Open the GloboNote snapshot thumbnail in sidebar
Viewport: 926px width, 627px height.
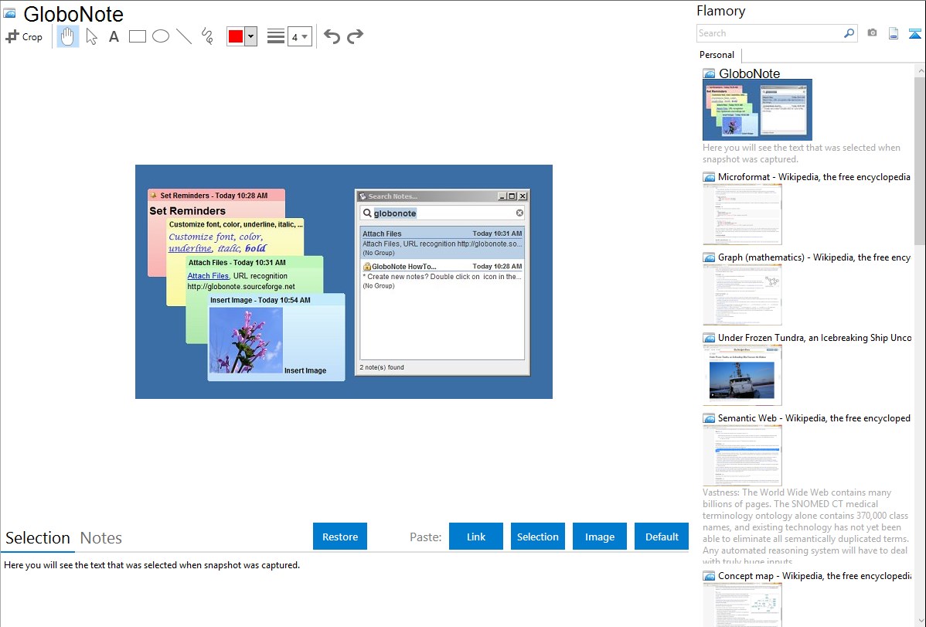coord(757,110)
